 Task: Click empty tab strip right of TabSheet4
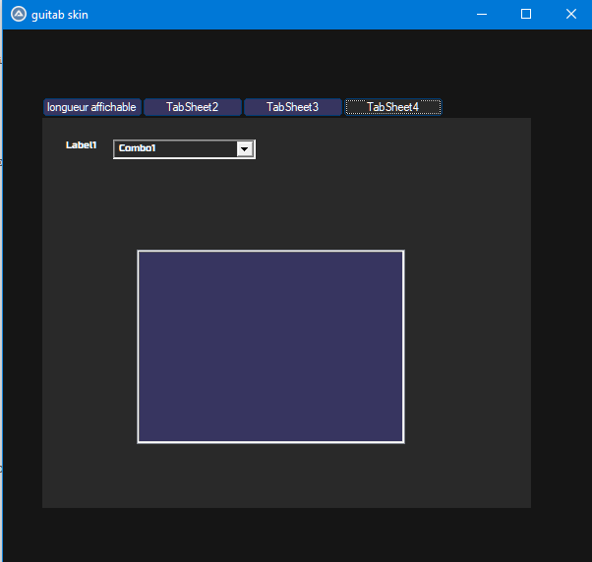[487, 107]
